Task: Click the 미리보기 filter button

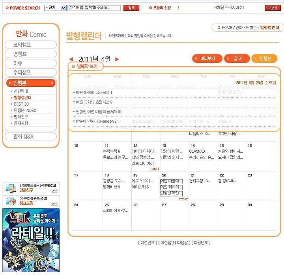Action: pyautogui.click(x=207, y=58)
